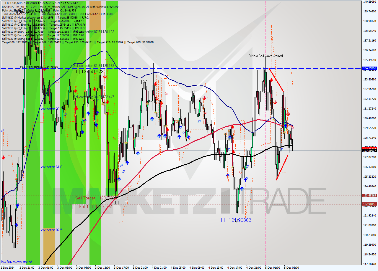The height and width of the screenshot is (271, 378).
Task: Click the 3 Dec 13:00 time label
Action: pyautogui.click(x=103, y=268)
